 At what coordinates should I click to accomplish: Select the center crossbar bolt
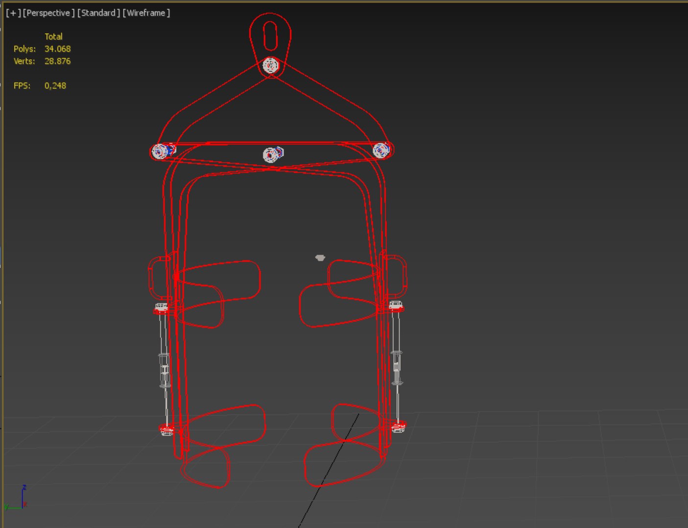pyautogui.click(x=273, y=154)
